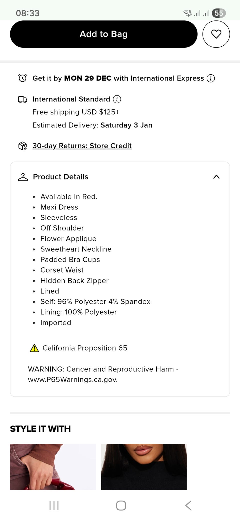Viewport: 240px width, 520px height.
Task: Tap the www.P65Warnings.ca.gov warning text
Action: click(x=72, y=379)
